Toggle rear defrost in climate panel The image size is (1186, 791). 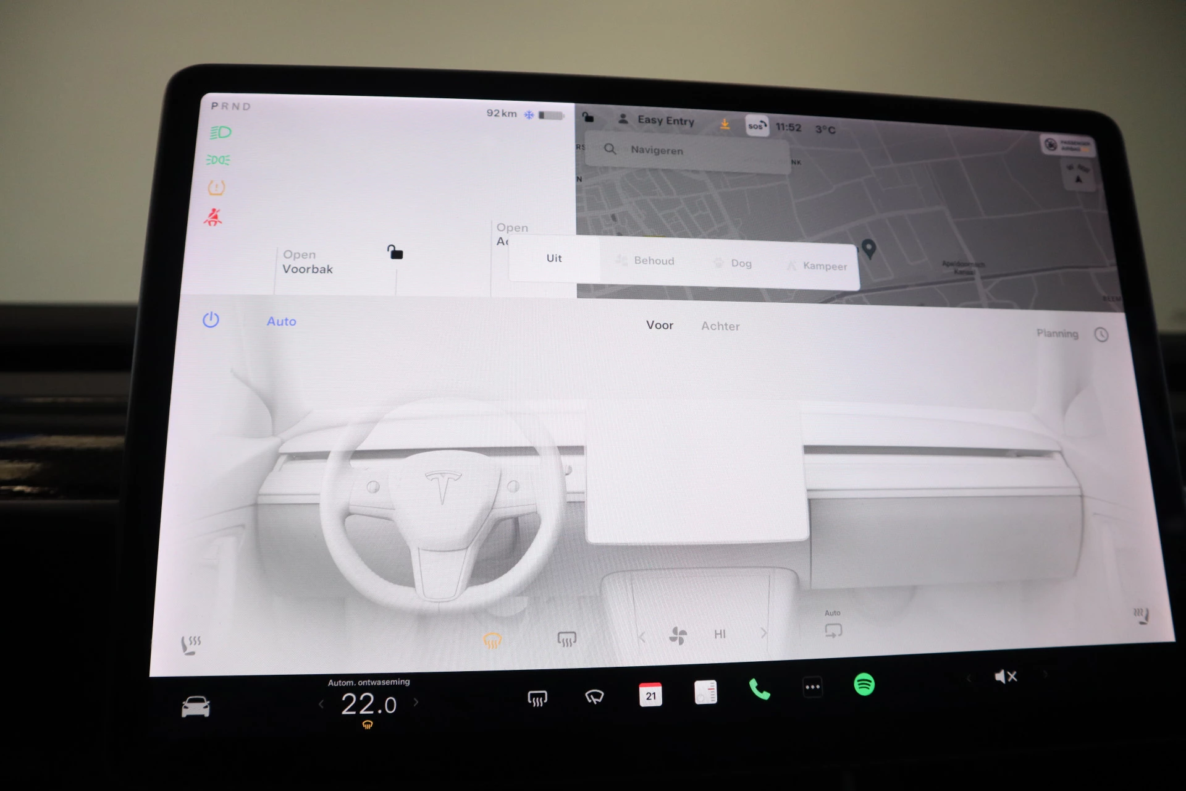pos(566,639)
